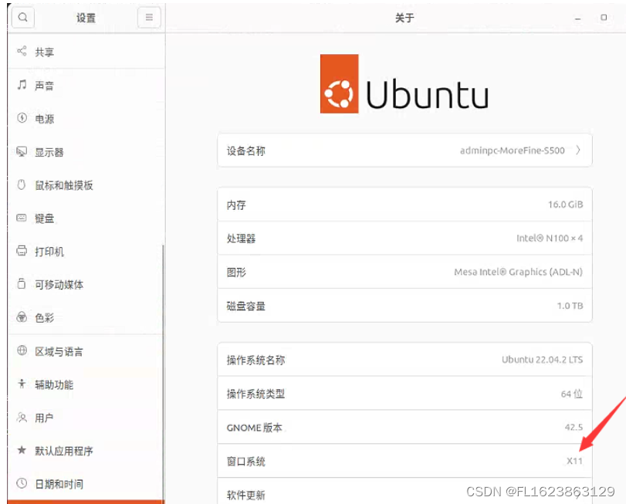This screenshot has width=626, height=504.
Task: Open the 共享 (Sharing) settings panel
Action: click(46, 52)
